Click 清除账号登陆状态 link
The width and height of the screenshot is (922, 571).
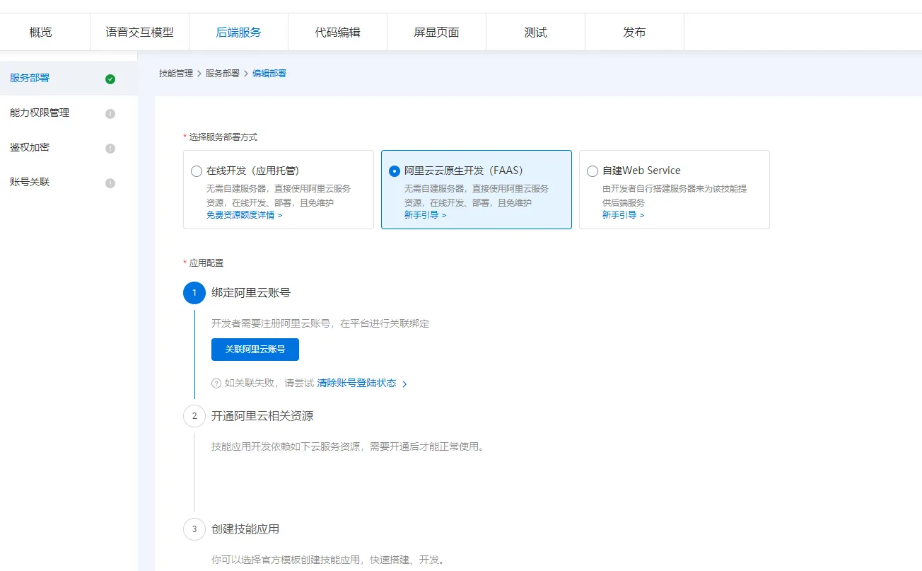click(x=356, y=383)
